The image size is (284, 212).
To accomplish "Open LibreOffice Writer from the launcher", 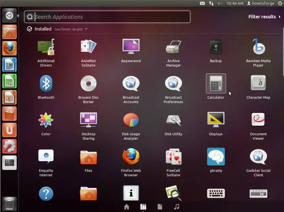I will [x=10, y=65].
